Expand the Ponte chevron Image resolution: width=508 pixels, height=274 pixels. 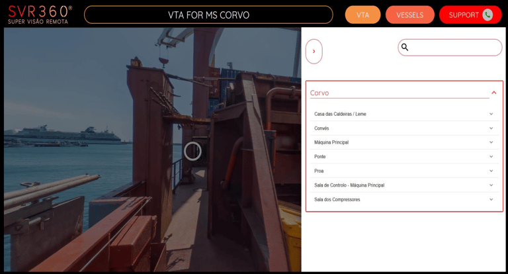pos(491,156)
